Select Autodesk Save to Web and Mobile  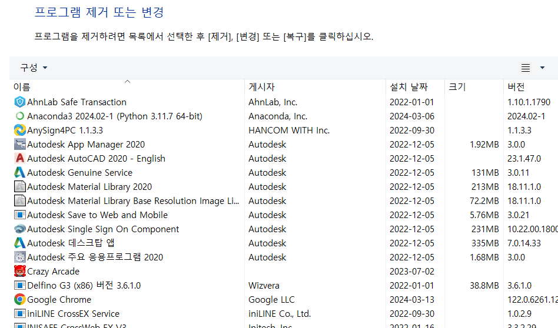click(x=97, y=215)
